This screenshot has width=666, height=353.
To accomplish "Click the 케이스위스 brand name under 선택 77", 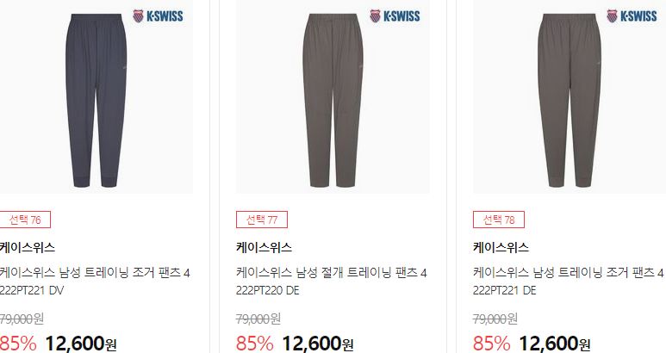I will click(264, 247).
